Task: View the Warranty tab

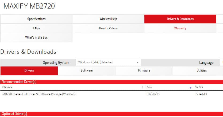Action: tap(180, 28)
